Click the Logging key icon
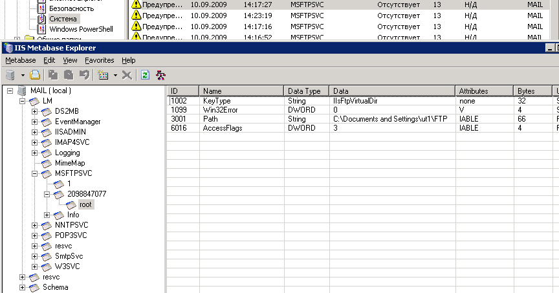The width and height of the screenshot is (559, 293). pyautogui.click(x=47, y=153)
